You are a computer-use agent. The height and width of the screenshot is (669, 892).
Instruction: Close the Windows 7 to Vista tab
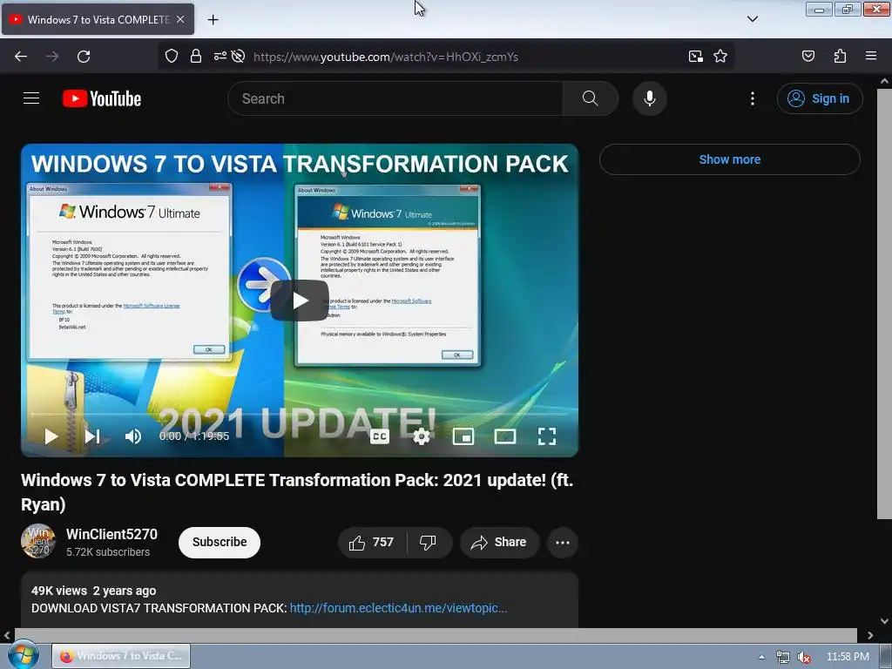tap(180, 19)
